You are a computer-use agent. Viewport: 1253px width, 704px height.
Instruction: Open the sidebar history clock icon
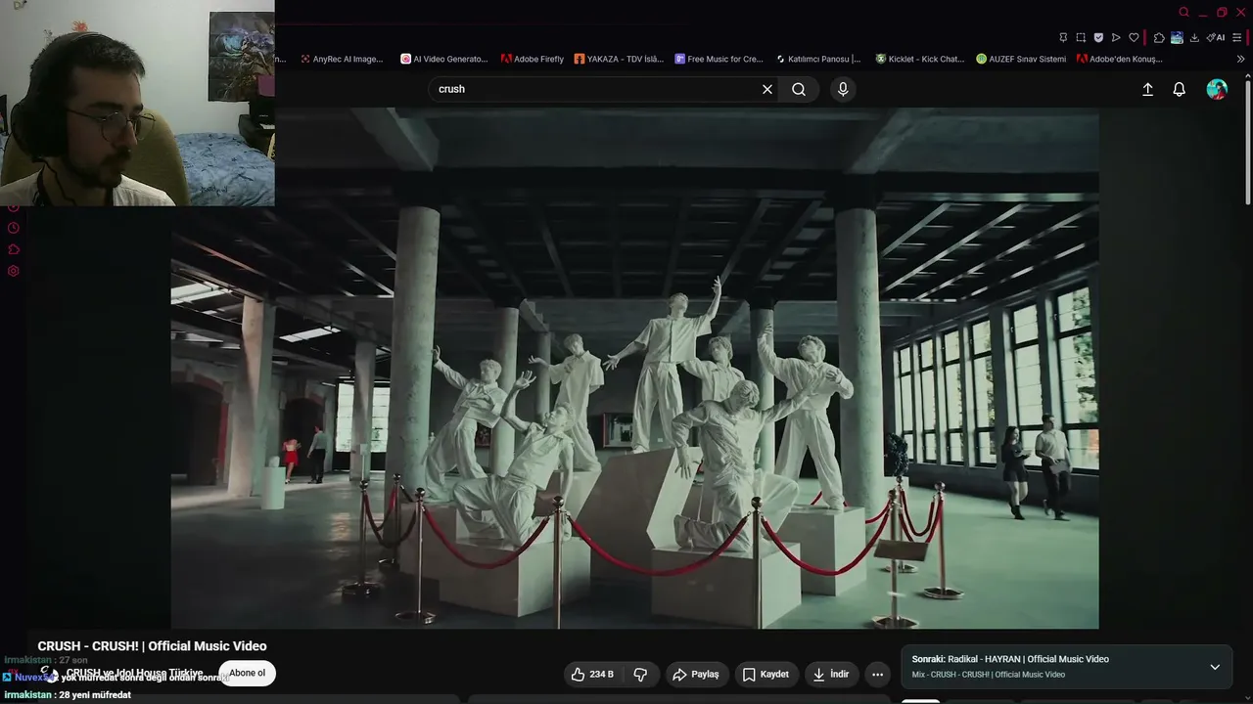pyautogui.click(x=14, y=228)
